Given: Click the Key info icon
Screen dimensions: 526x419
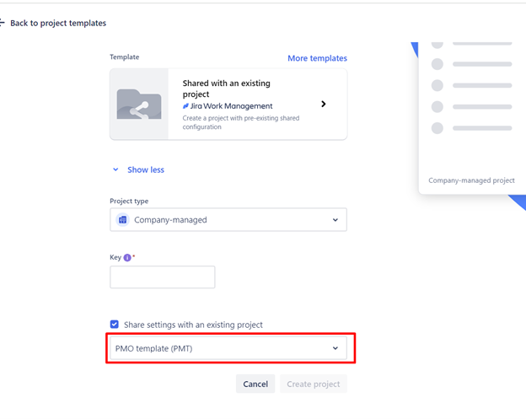Looking at the screenshot, I should click(127, 258).
